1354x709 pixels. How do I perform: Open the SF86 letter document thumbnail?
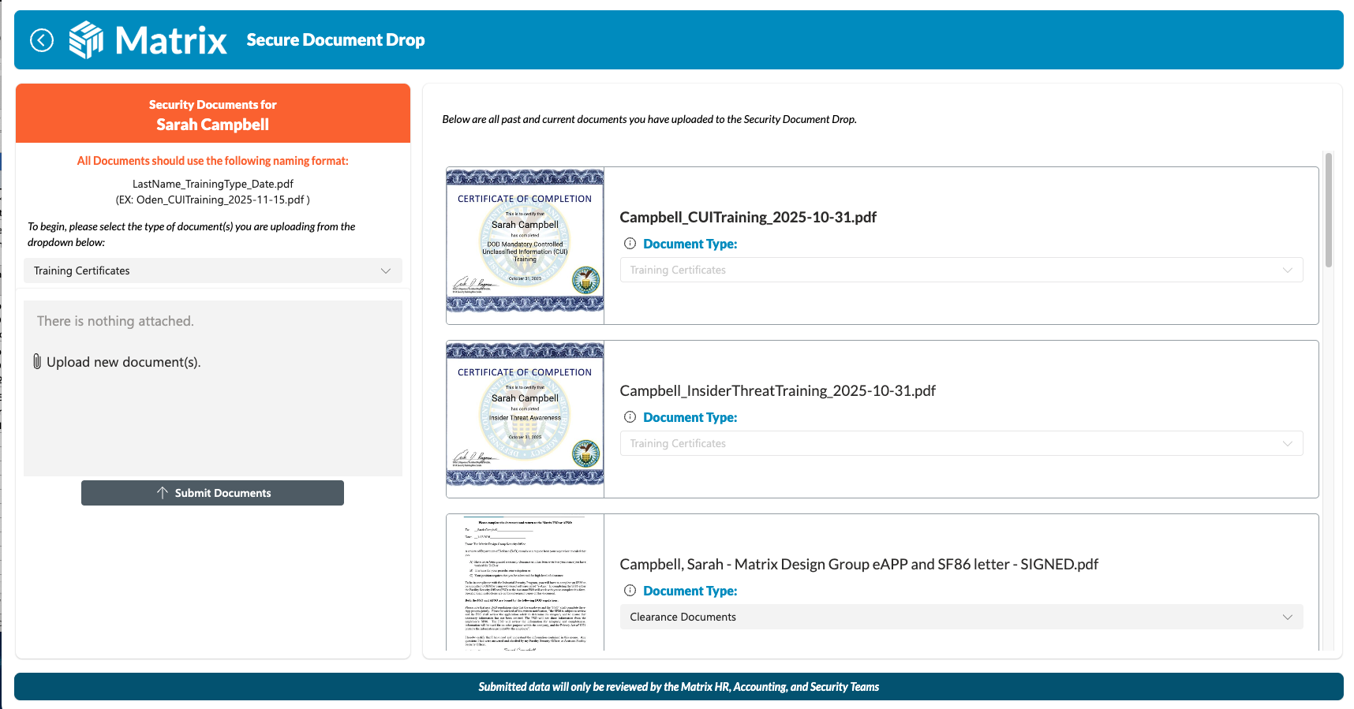click(x=525, y=583)
